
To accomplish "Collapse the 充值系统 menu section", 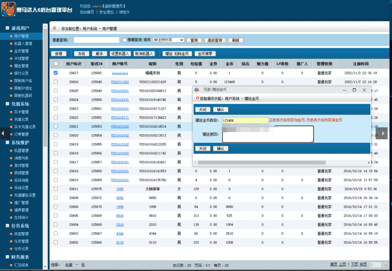I will [x=7, y=104].
